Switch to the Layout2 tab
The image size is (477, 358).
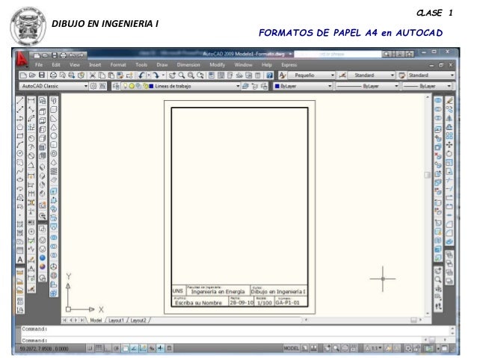point(138,321)
